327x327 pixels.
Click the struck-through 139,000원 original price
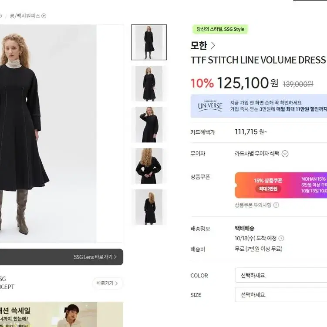(x=298, y=84)
